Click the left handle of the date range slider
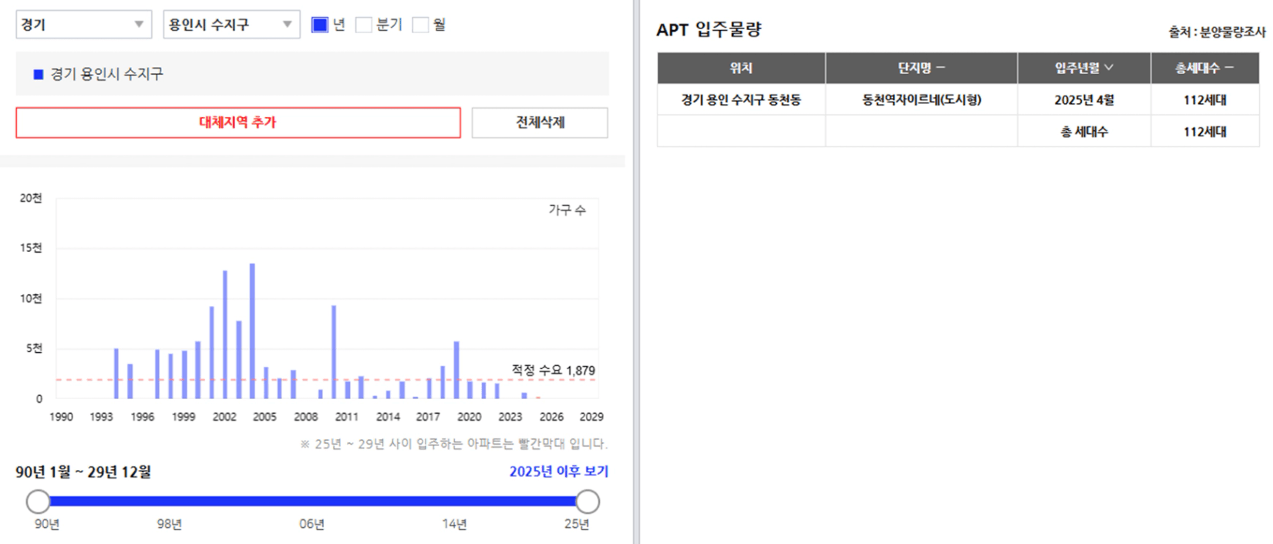Viewport: 1273px width, 544px height. point(38,502)
